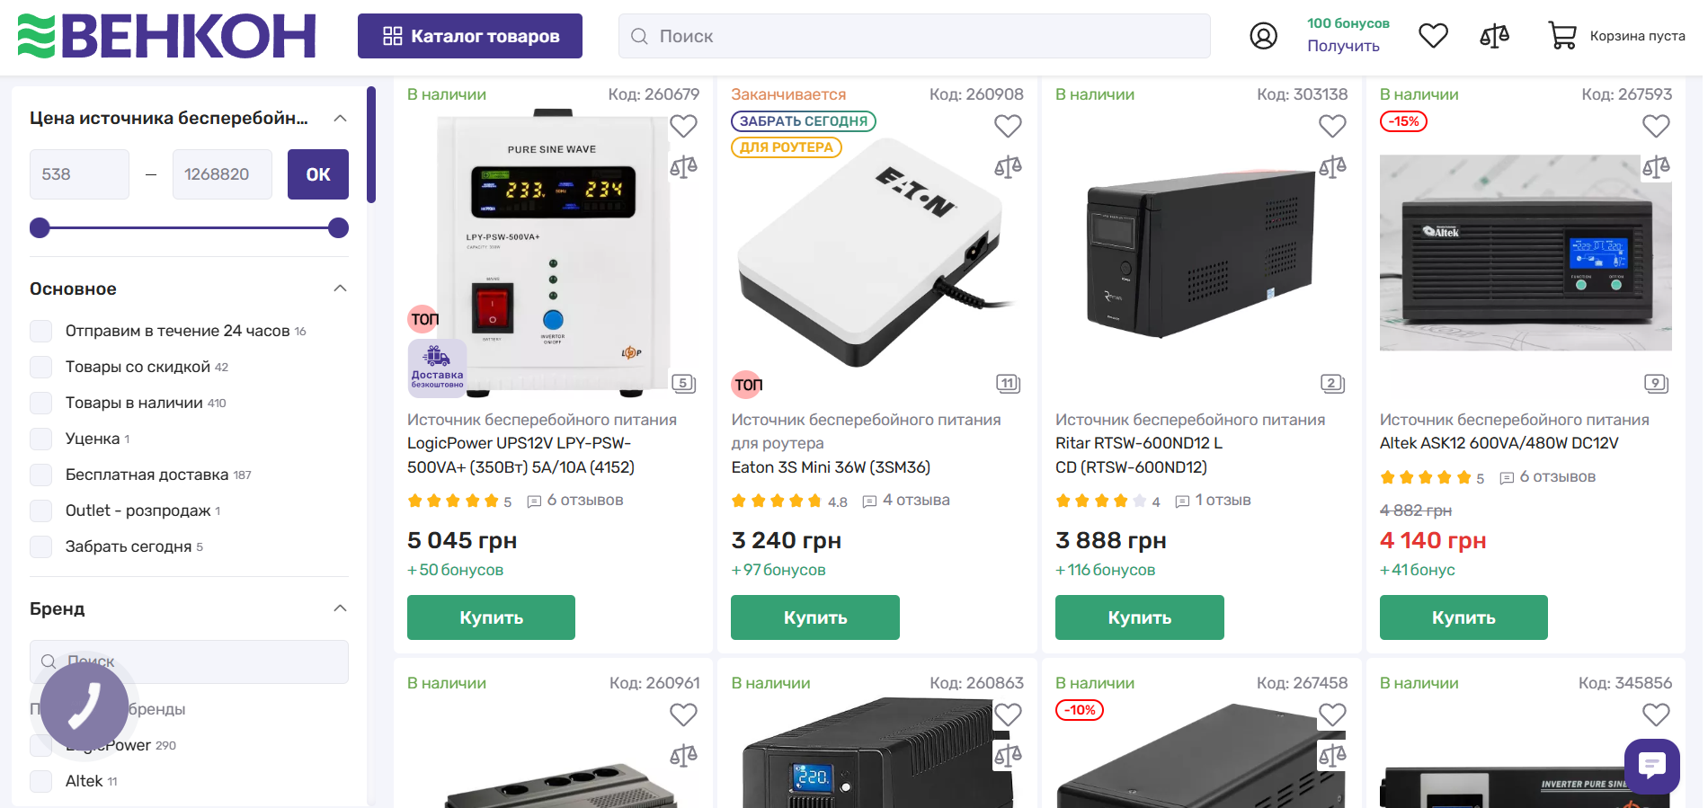Viewport: 1708px width, 808px height.
Task: Collapse the price filter section
Action: [340, 119]
